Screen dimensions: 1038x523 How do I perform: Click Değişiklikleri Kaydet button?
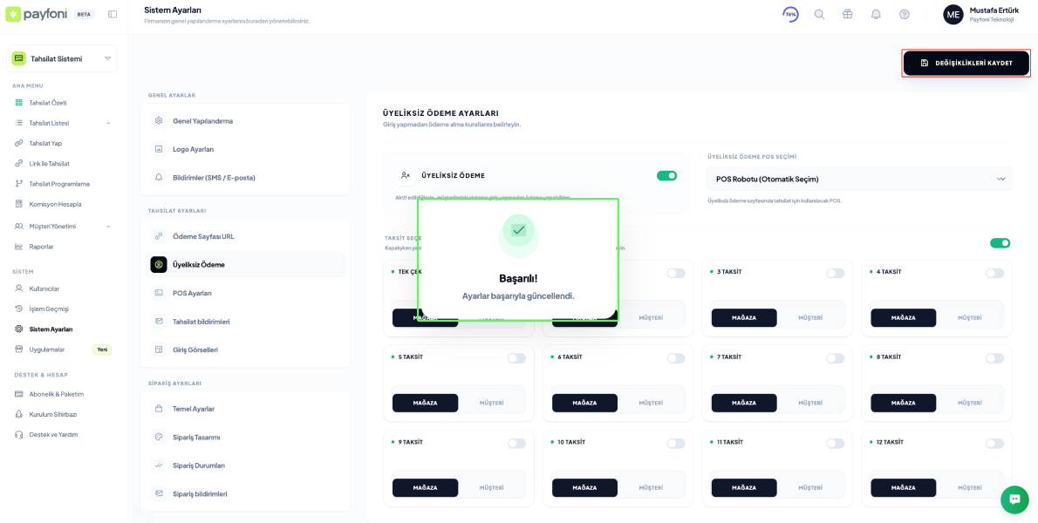966,63
